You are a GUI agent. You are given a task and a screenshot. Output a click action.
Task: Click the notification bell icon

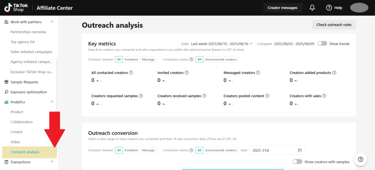coord(312,8)
